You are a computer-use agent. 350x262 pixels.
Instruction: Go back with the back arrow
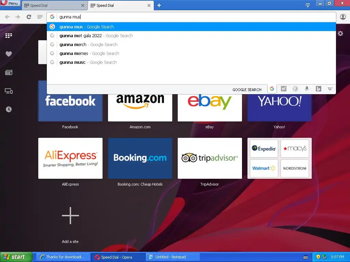7,17
